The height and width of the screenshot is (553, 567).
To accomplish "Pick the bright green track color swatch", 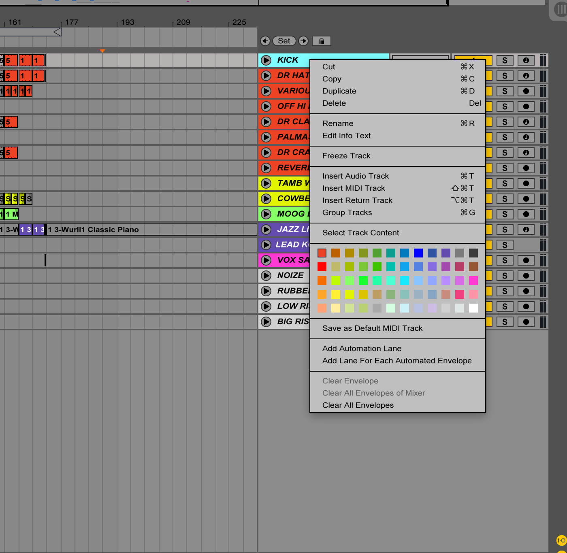I will 363,281.
